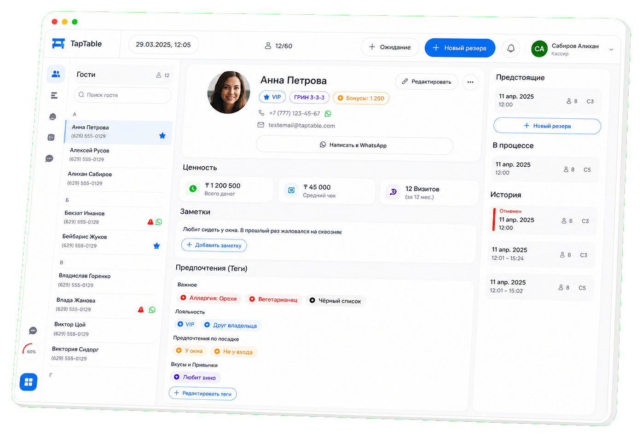Click the Поиск гостя search field
This screenshot has width=642, height=437.
click(122, 95)
